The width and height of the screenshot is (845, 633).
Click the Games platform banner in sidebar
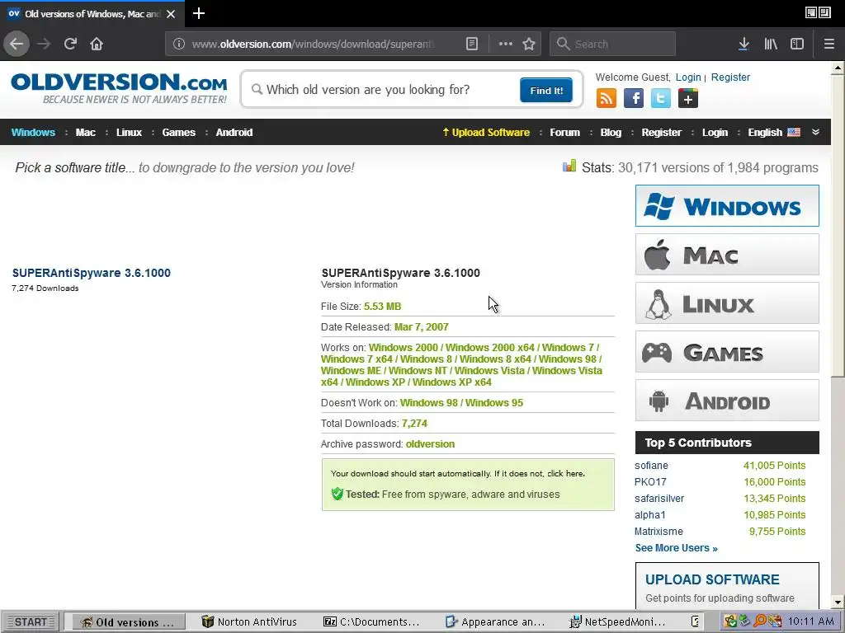(727, 352)
